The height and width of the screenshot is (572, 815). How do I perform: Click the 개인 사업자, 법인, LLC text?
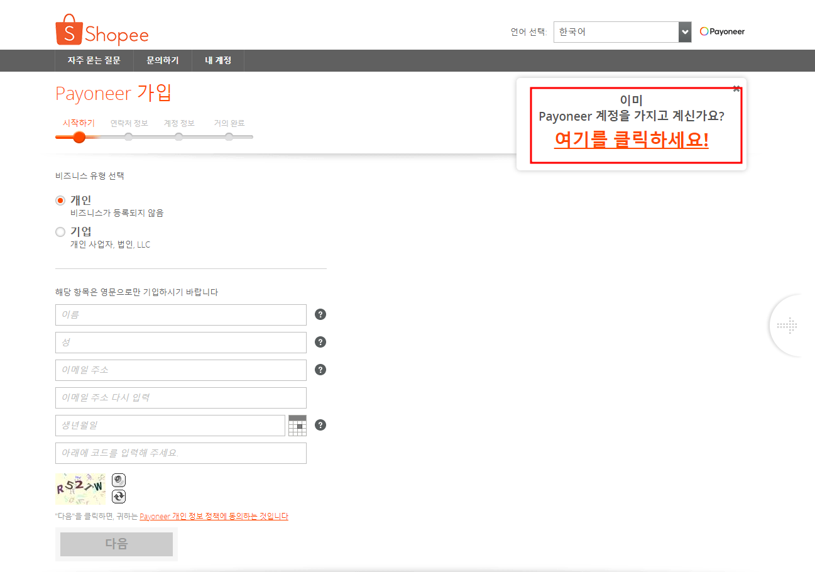pyautogui.click(x=111, y=245)
